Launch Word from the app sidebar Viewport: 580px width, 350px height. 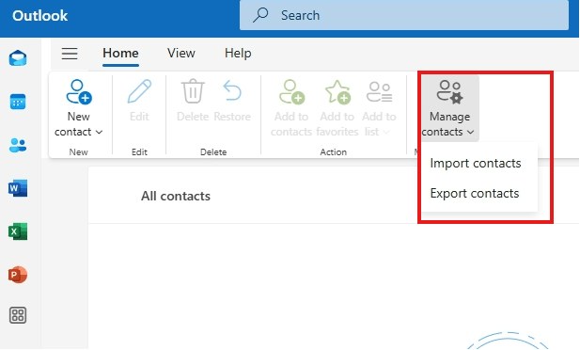pyautogui.click(x=18, y=188)
